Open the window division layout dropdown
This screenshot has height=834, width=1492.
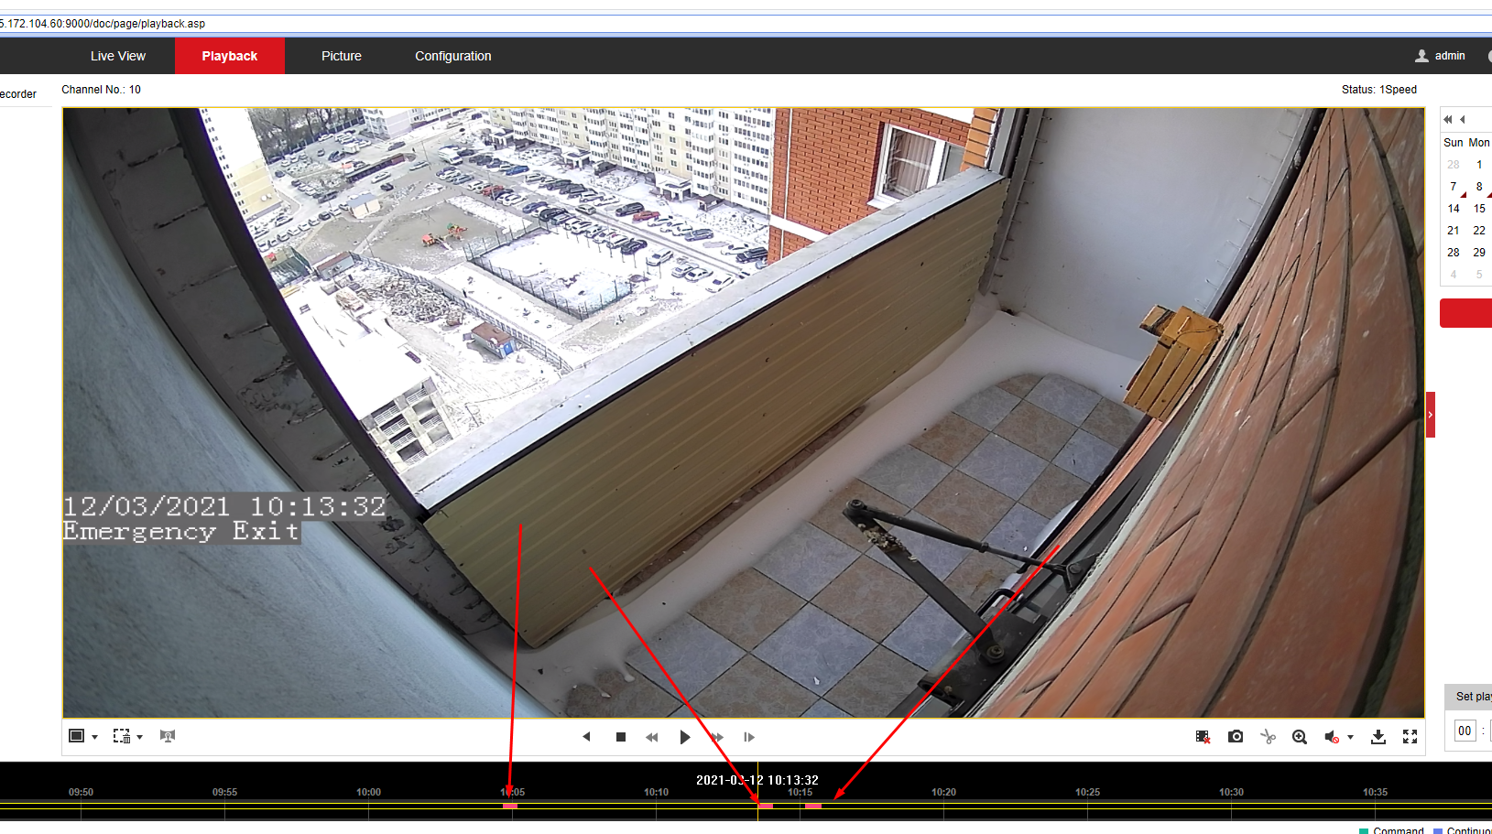coord(94,737)
